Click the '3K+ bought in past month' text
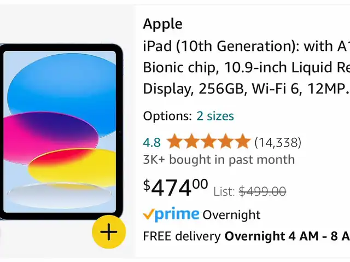The height and width of the screenshot is (262, 350). pos(219,159)
